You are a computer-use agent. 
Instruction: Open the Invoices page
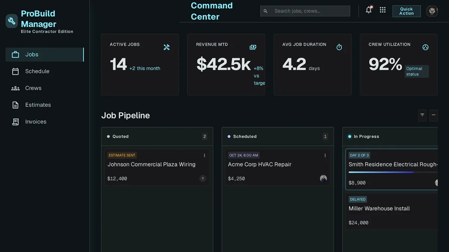point(45,122)
